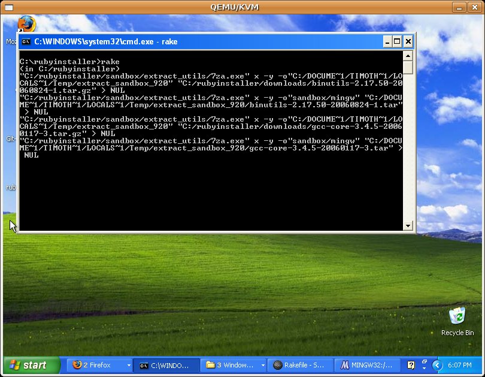Screen dimensions: 485x377
Task: Click the console scrollbar down arrow
Action: [x=408, y=225]
